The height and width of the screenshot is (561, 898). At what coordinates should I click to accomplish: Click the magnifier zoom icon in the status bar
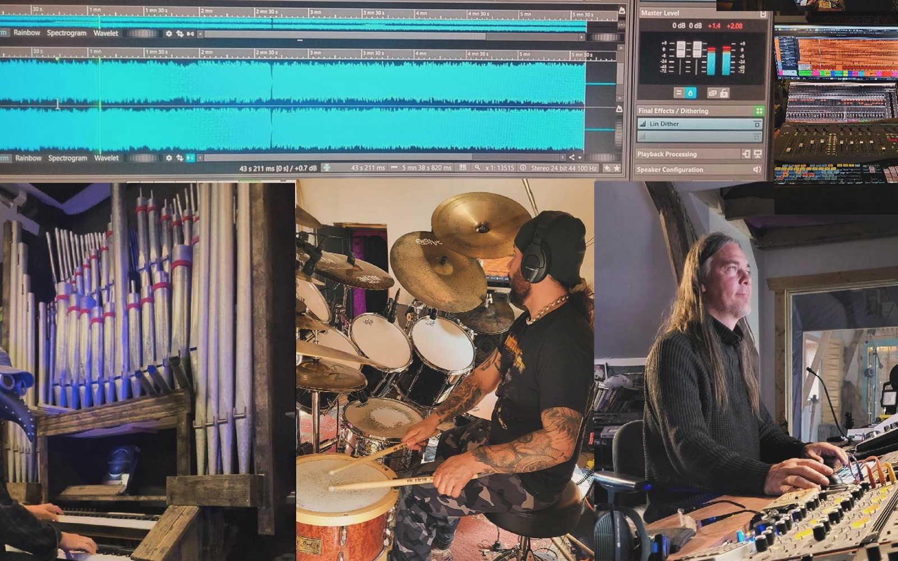(477, 167)
